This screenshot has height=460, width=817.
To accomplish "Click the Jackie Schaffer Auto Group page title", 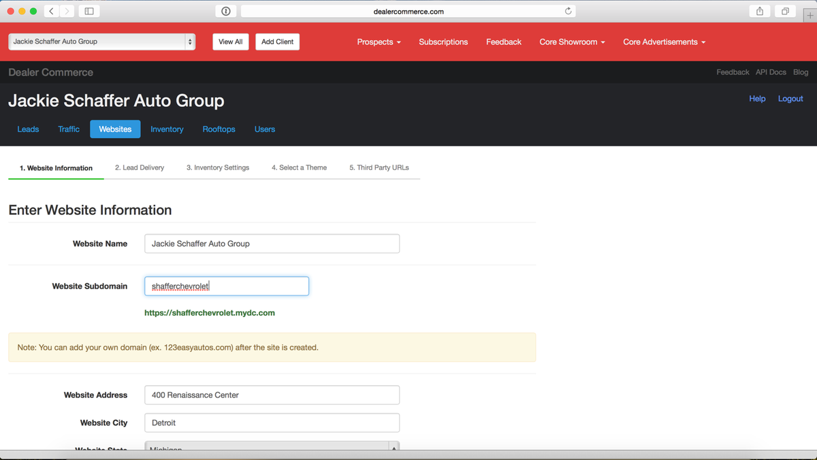I will (x=116, y=101).
